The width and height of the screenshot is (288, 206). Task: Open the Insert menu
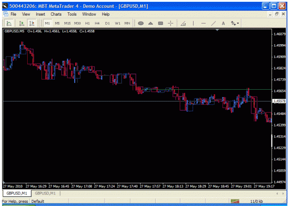click(41, 14)
